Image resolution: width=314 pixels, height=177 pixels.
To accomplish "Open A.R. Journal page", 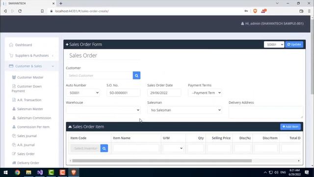I will click(26, 145).
